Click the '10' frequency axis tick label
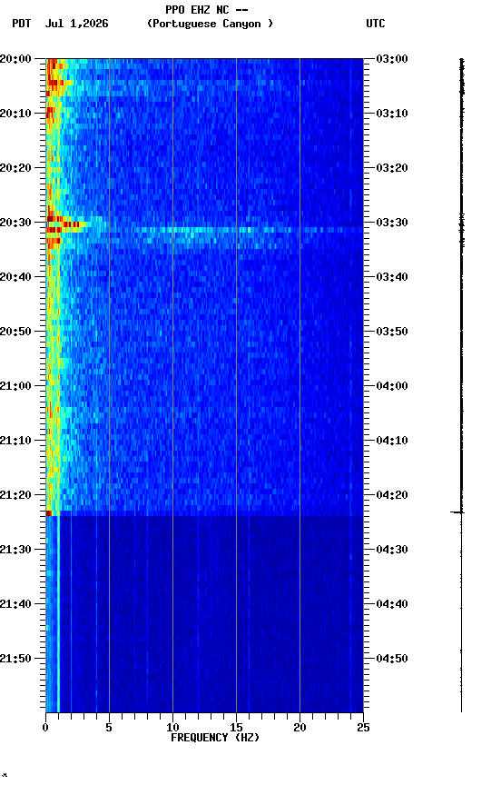Image resolution: width=501 pixels, height=785 pixels. pos(172,728)
